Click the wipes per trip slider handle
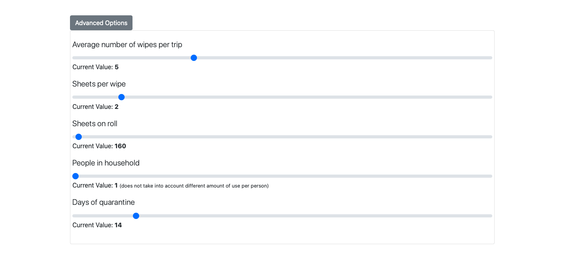 click(193, 58)
